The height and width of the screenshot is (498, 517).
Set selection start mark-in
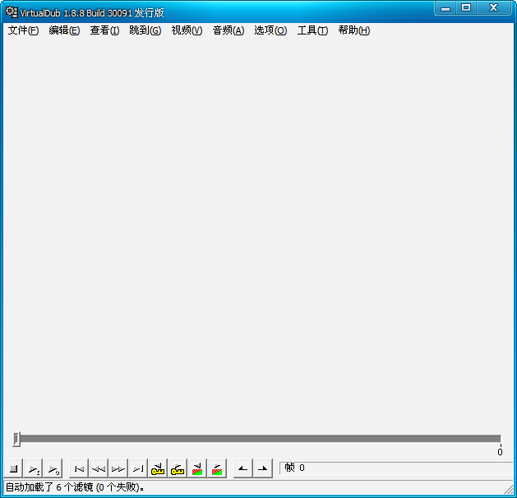242,469
